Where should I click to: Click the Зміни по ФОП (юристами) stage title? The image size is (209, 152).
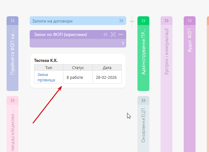(x=60, y=34)
